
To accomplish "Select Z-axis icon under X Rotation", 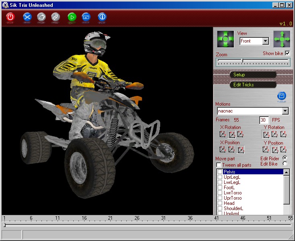I will pos(240,134).
